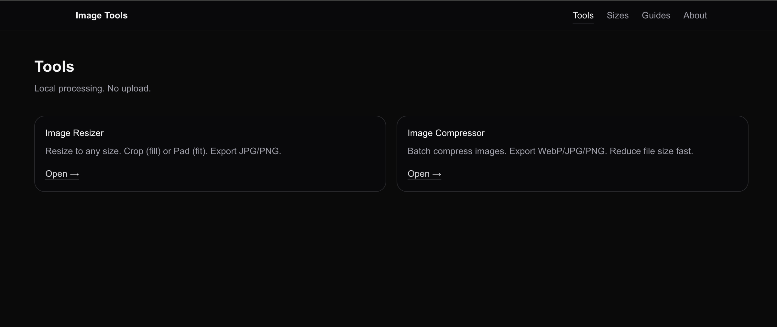Click the Image Compressor description text

(x=550, y=151)
